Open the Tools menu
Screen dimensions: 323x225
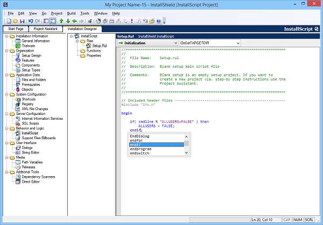click(85, 12)
